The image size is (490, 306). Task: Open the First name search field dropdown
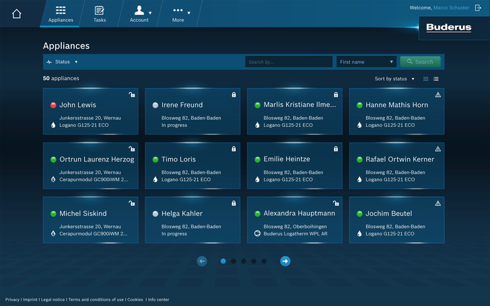click(x=366, y=62)
